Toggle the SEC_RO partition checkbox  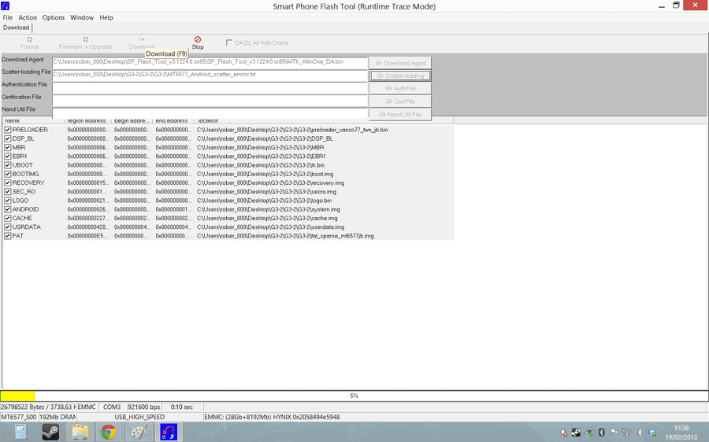[x=8, y=191]
